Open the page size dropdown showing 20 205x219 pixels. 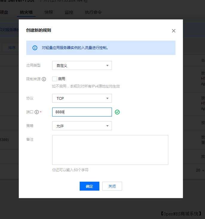(x=200, y=170)
